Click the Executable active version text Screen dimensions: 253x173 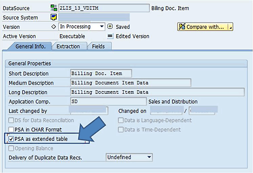(x=72, y=36)
